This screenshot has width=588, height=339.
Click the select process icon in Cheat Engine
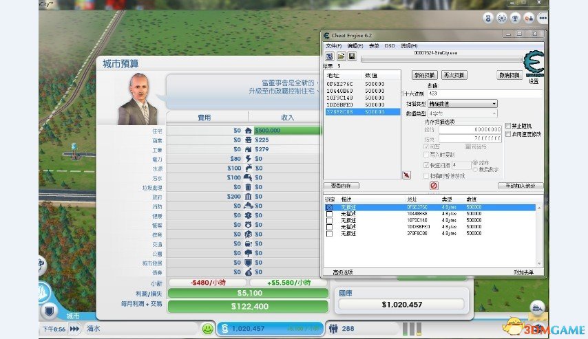329,56
